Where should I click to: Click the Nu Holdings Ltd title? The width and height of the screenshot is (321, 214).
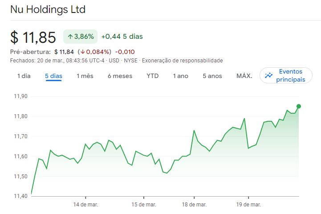click(48, 9)
